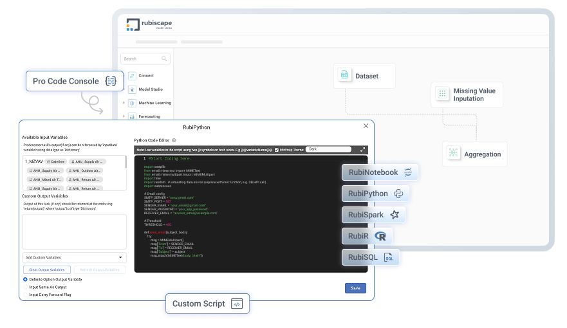Click the Pro Code Console braces icon
The height and width of the screenshot is (328, 567).
tap(111, 81)
